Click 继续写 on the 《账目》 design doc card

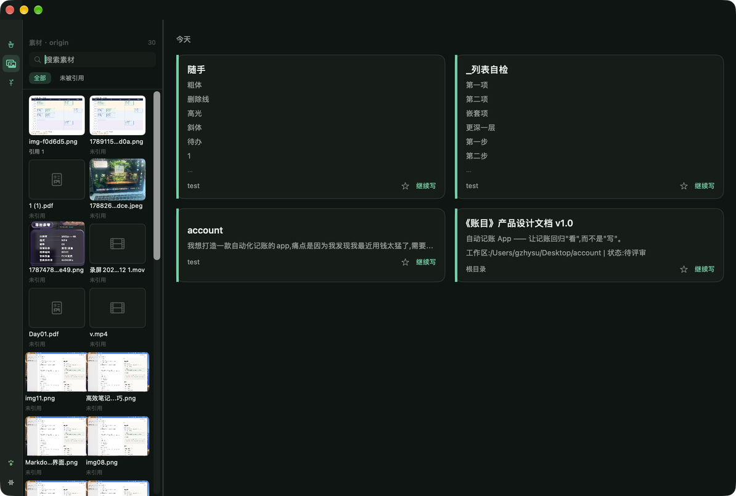(705, 269)
